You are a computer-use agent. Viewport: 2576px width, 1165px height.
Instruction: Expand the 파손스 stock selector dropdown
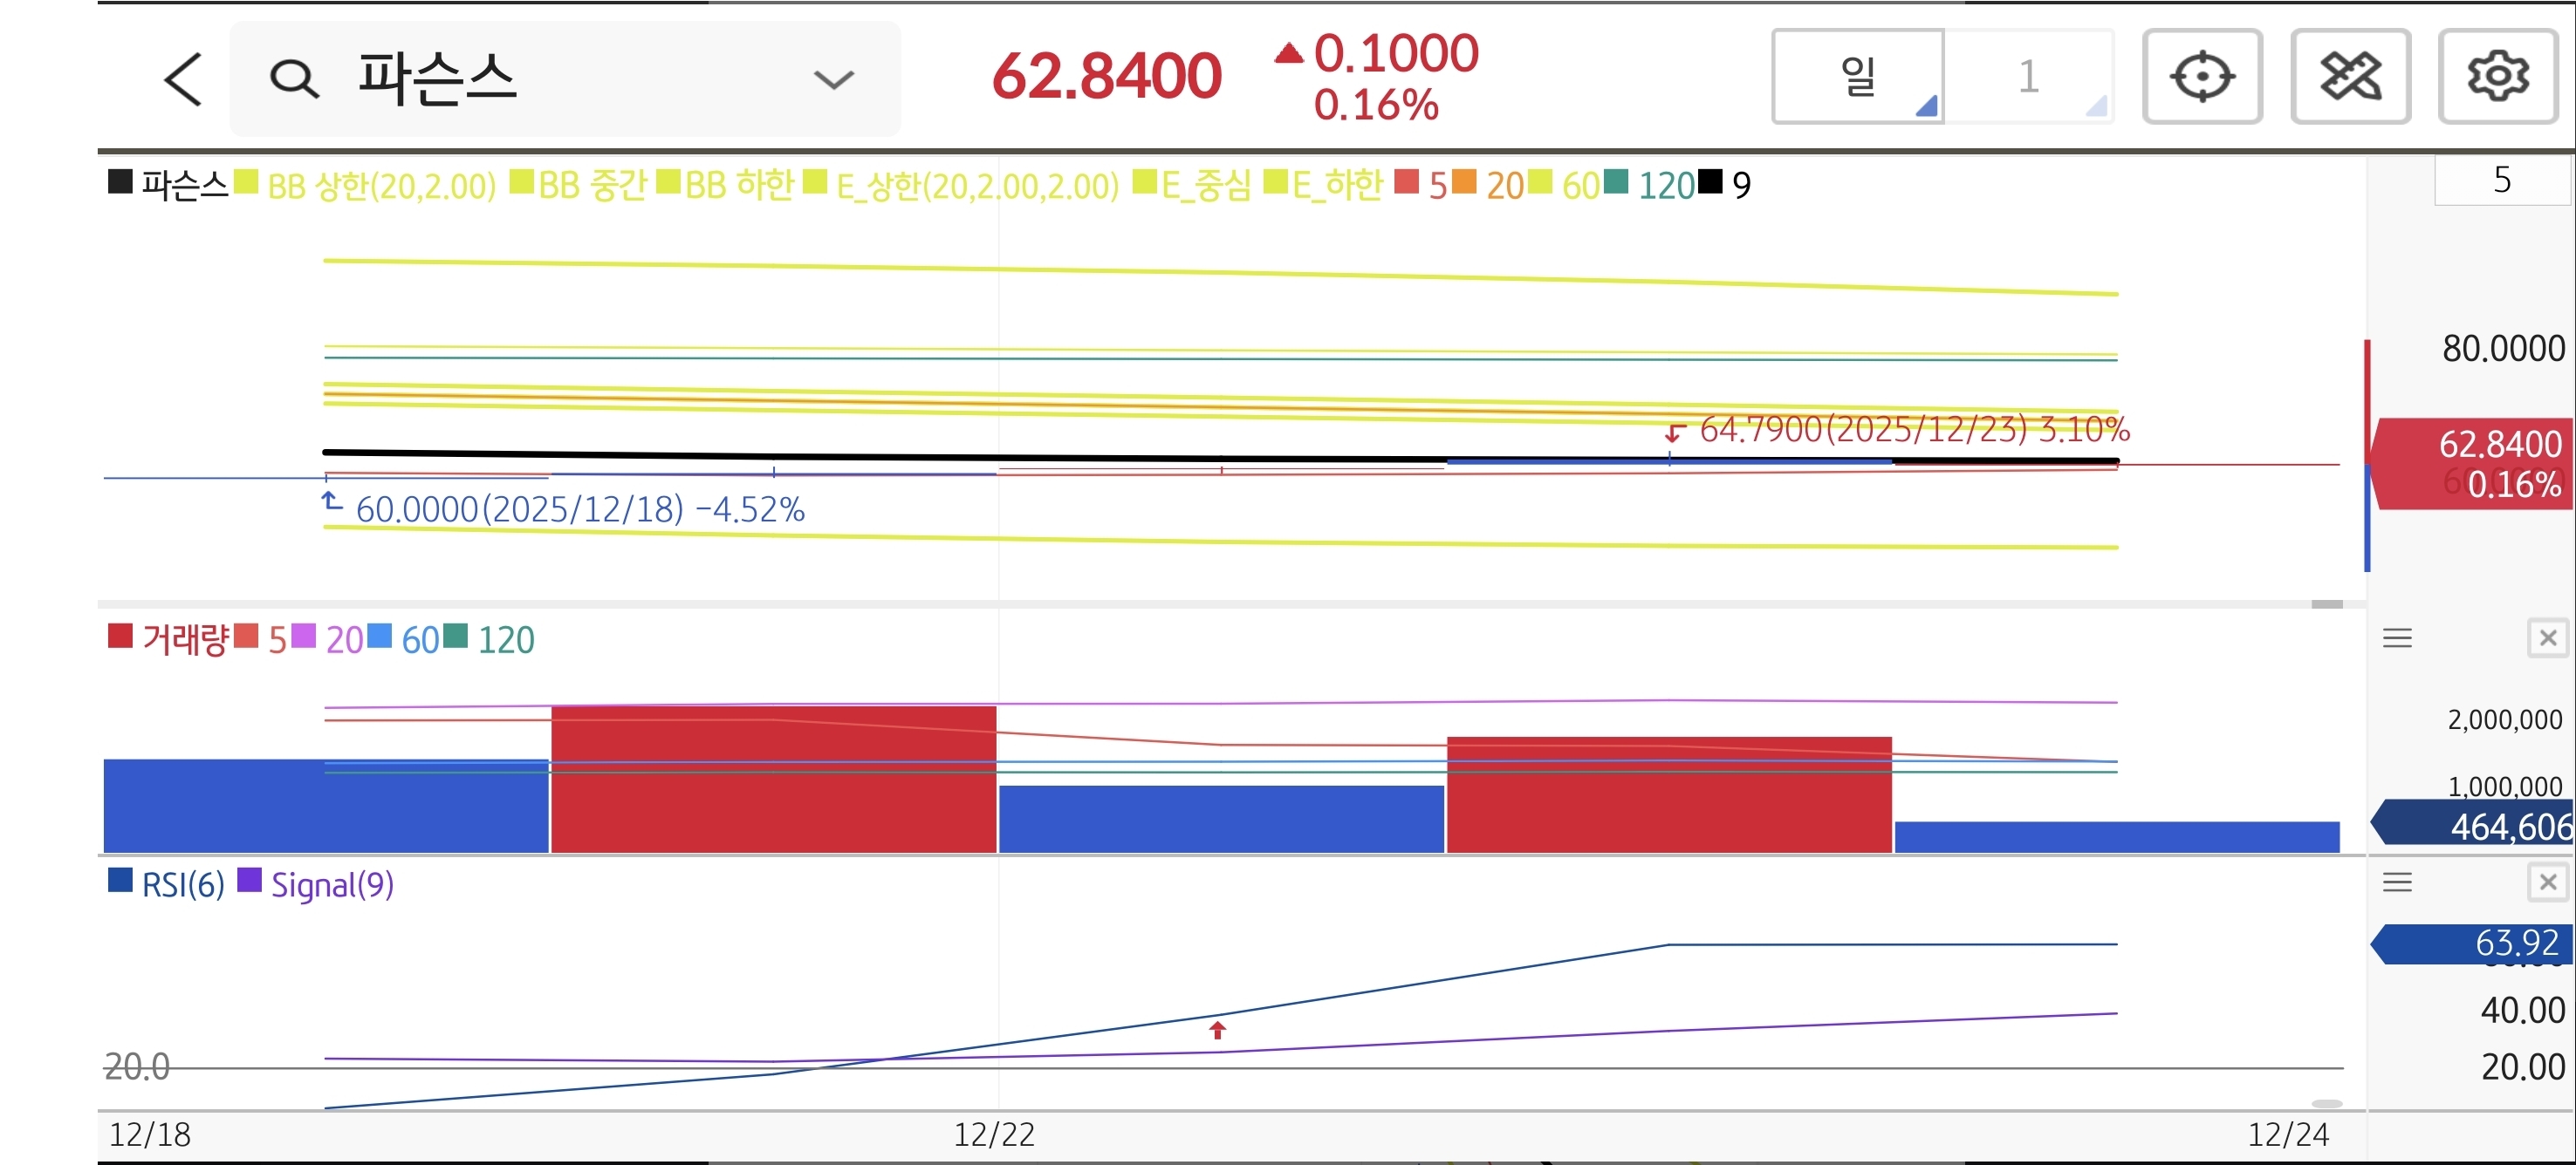click(833, 79)
